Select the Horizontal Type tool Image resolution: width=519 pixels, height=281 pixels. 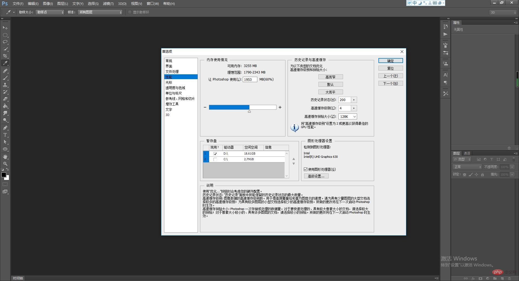(x=5, y=135)
